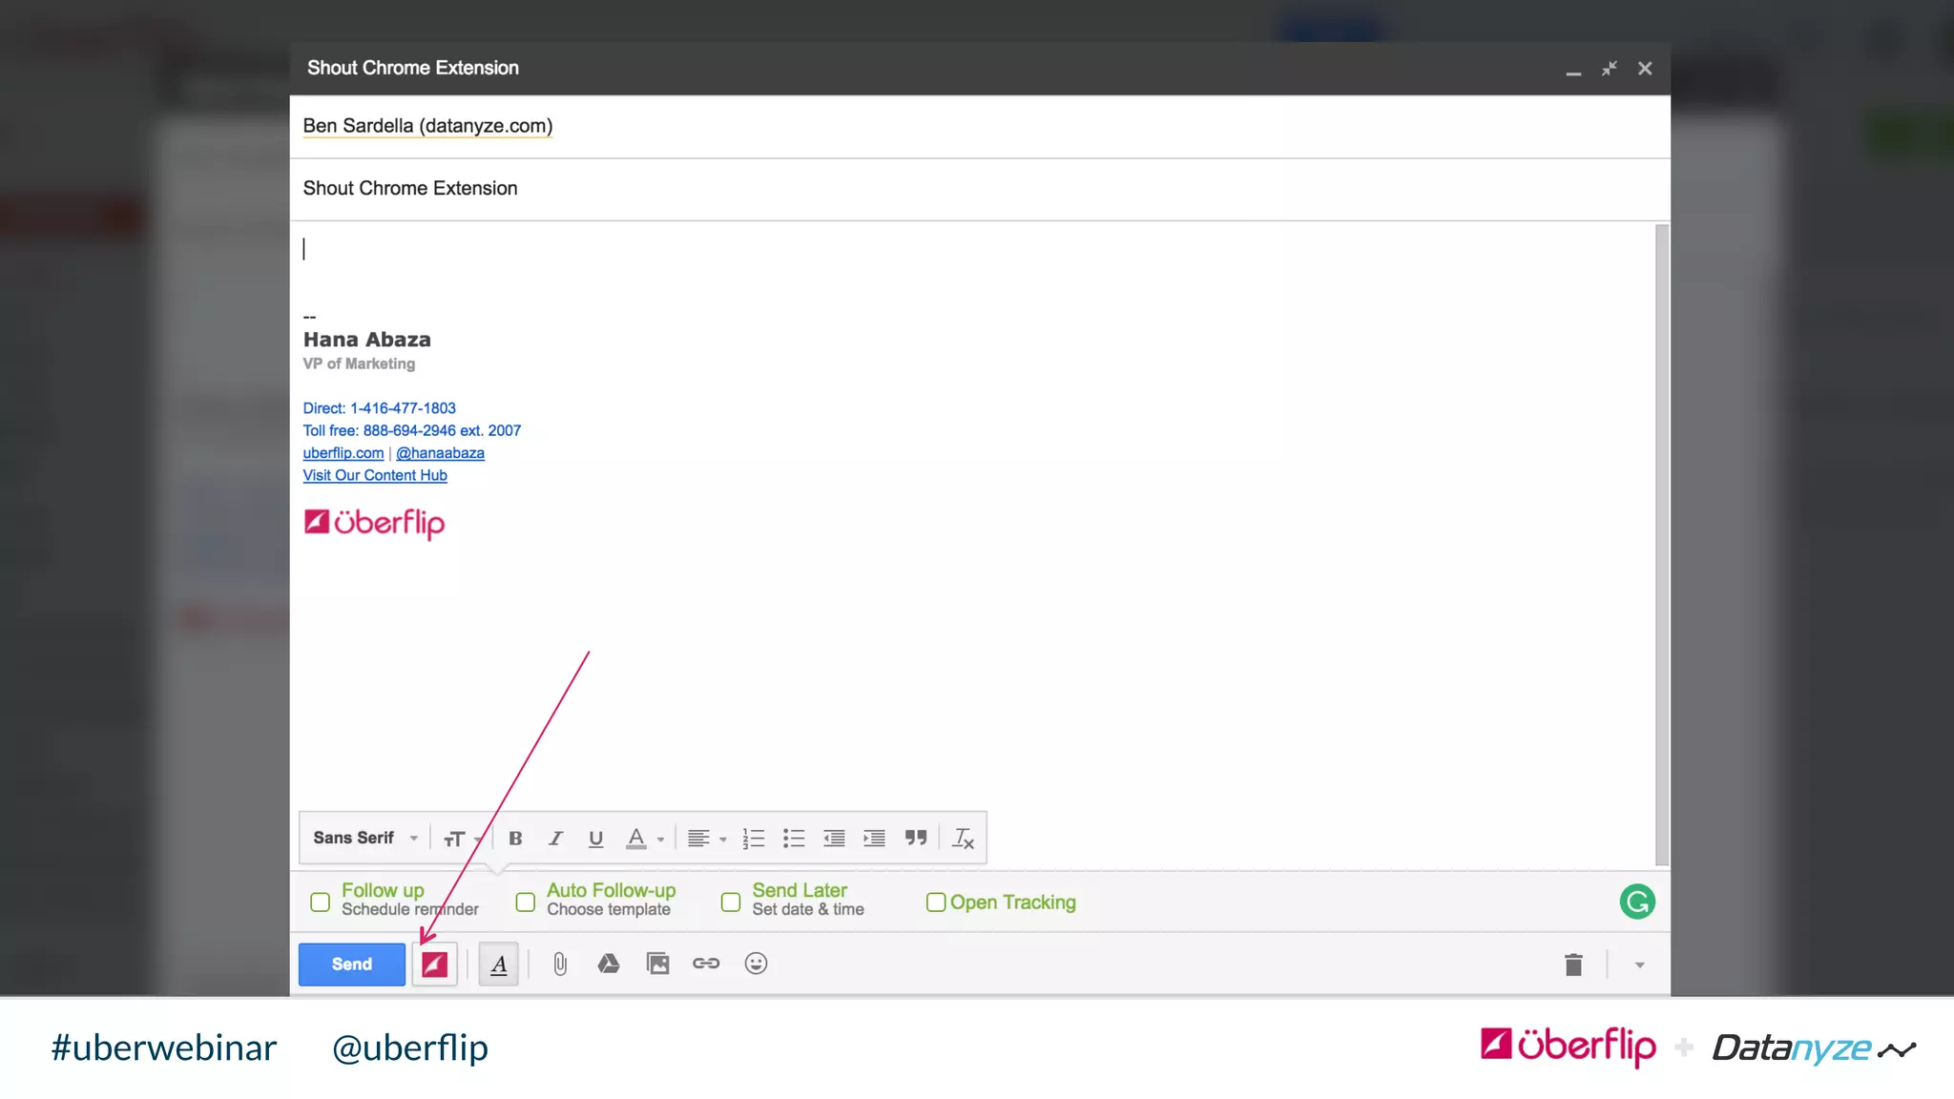Image resolution: width=1954 pixels, height=1099 pixels.
Task: Insert files using Google Drive icon
Action: coord(609,964)
